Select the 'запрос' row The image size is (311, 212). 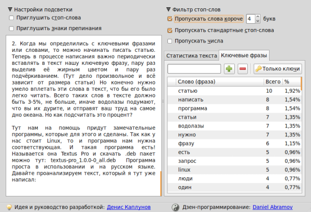[234, 161]
